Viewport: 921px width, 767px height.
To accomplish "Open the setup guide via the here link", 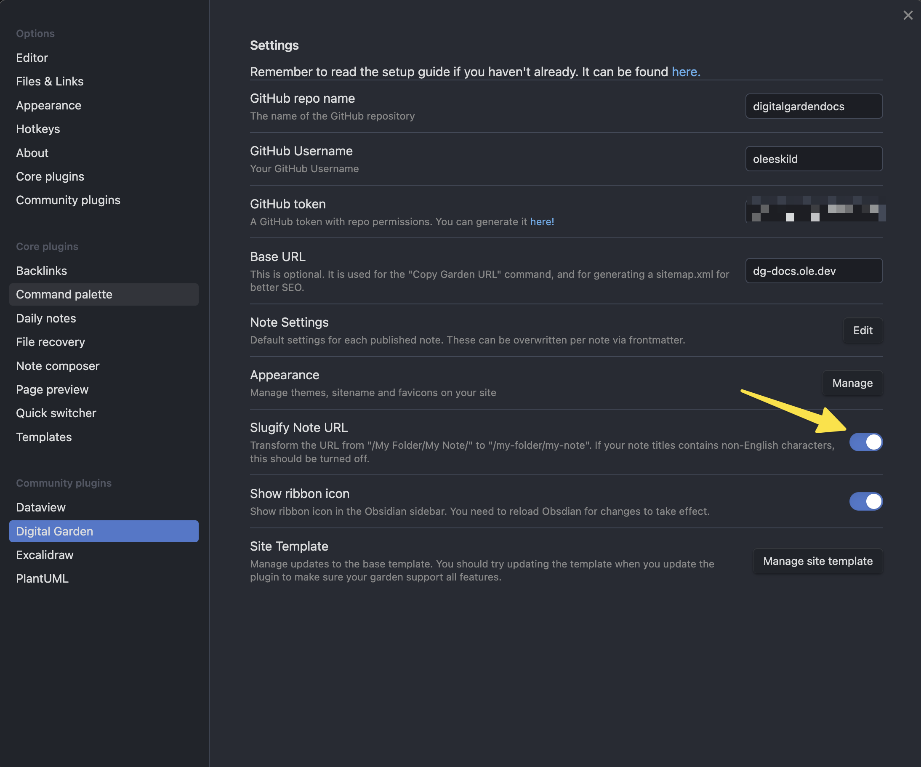I will click(x=684, y=72).
